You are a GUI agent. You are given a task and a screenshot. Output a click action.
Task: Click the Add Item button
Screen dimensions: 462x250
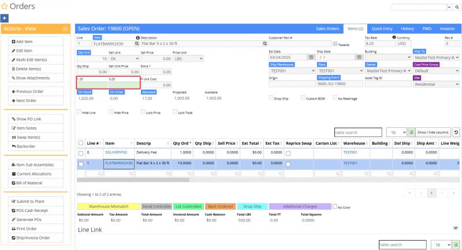(x=36, y=41)
